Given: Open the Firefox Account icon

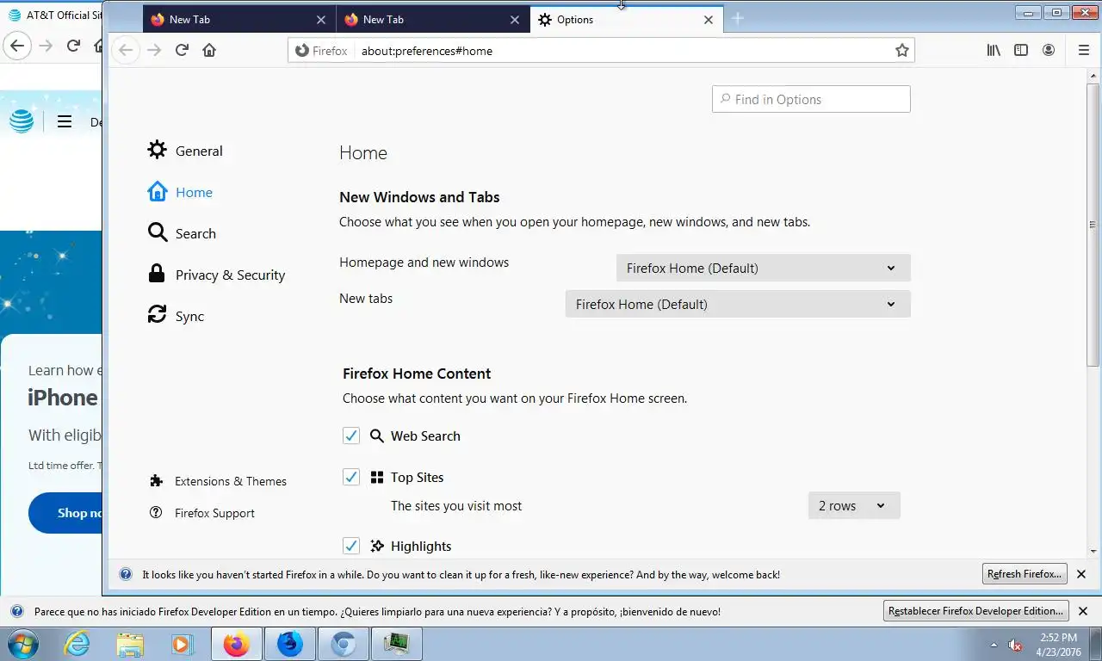Looking at the screenshot, I should click(x=1049, y=50).
